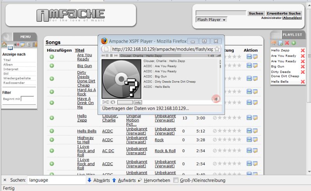
Task: Click the green add icon for Big Gun
Action: (52, 66)
